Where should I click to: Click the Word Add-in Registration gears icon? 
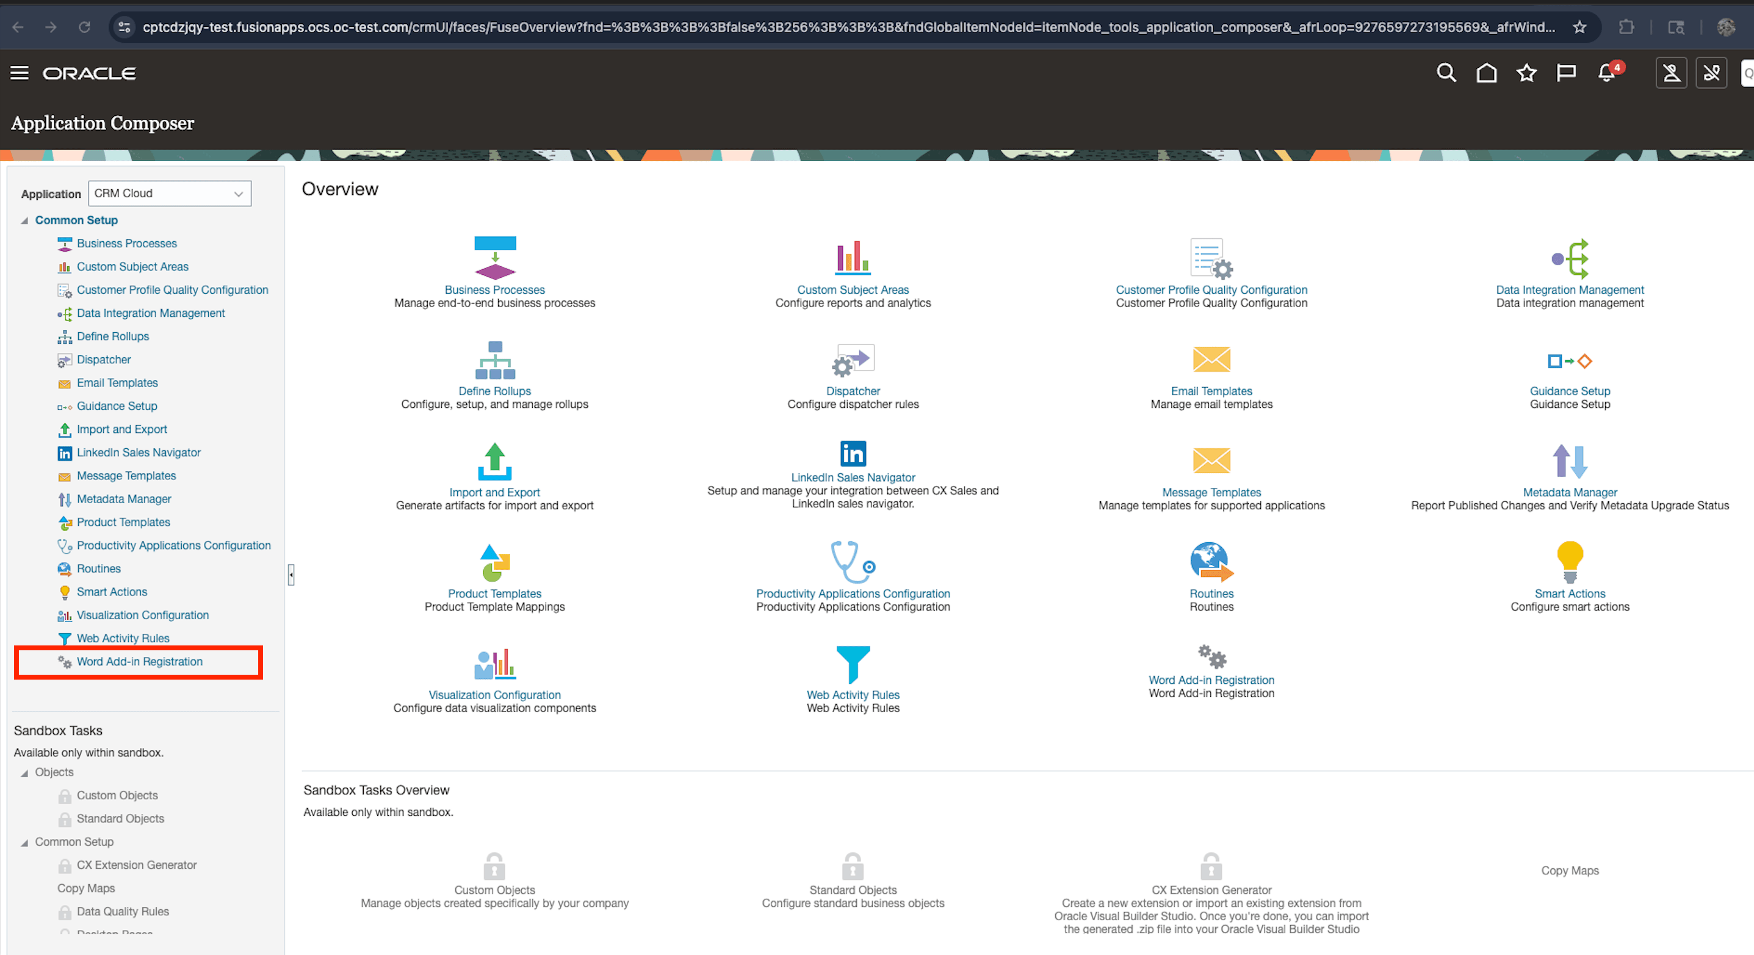(x=1211, y=656)
